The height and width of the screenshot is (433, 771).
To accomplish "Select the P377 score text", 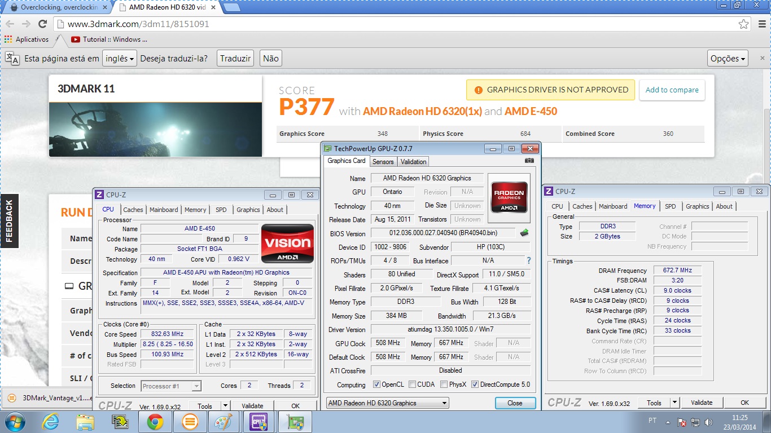I will tap(306, 107).
